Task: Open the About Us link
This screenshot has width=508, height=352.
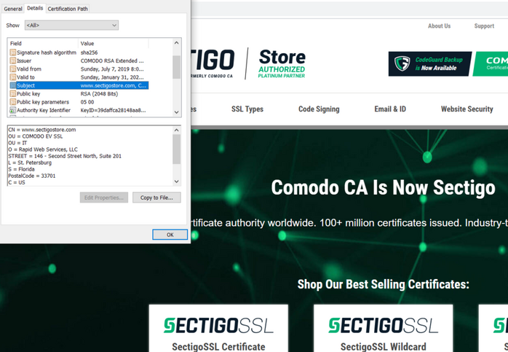Action: point(439,26)
